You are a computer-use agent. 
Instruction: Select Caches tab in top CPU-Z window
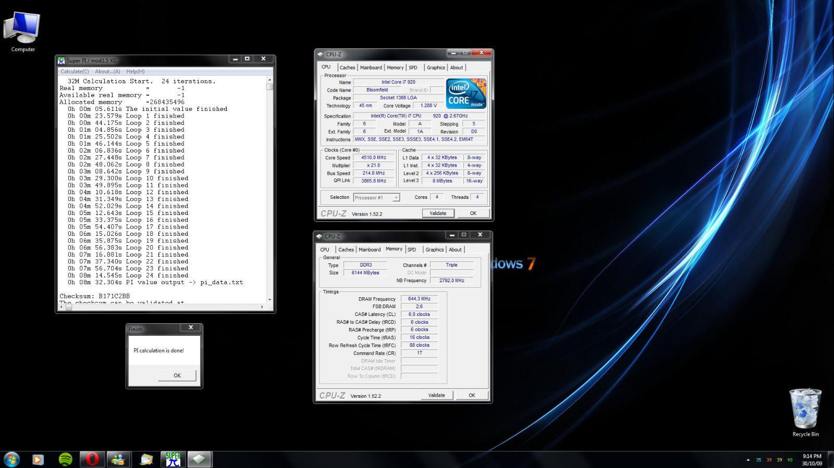pos(347,68)
